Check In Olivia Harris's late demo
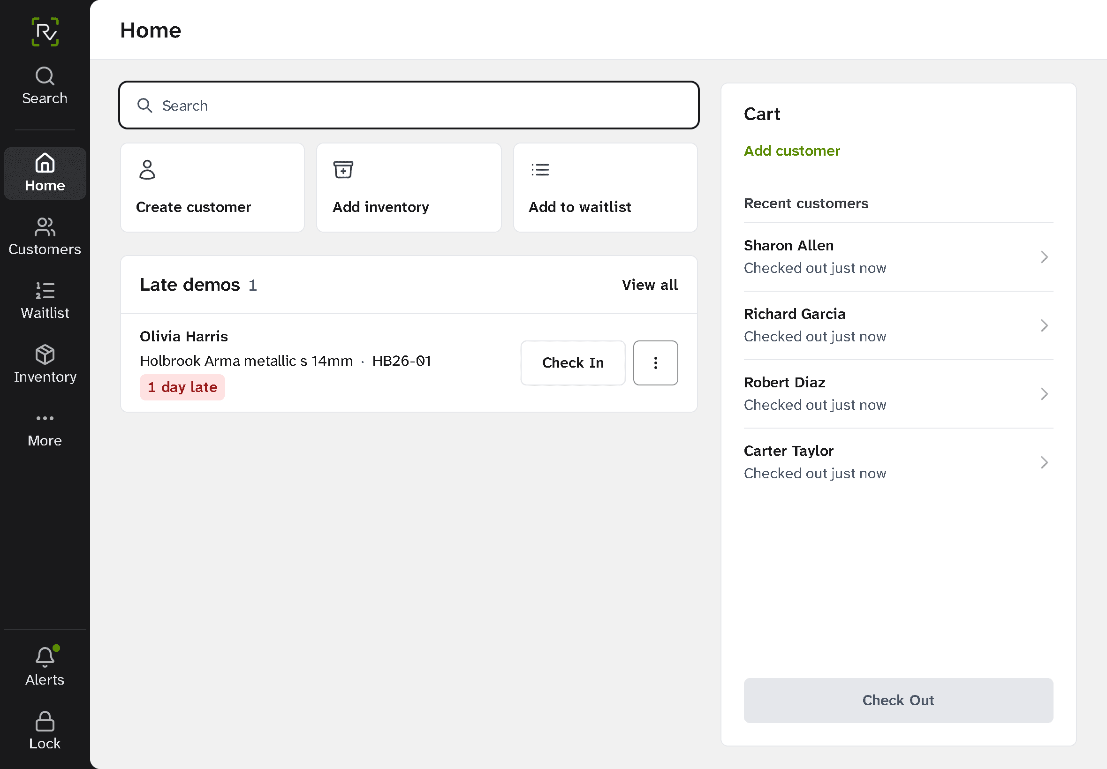The image size is (1107, 769). [x=573, y=363]
